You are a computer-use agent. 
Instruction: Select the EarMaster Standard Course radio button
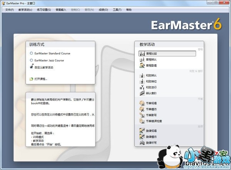pyautogui.click(x=31, y=53)
